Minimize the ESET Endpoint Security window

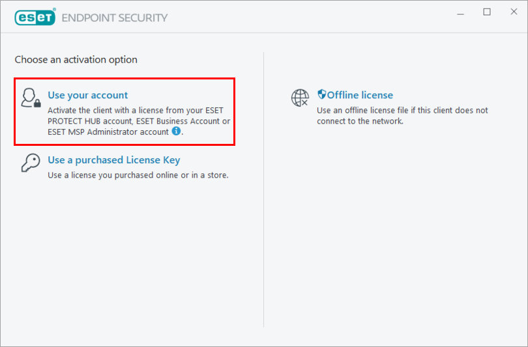point(462,12)
